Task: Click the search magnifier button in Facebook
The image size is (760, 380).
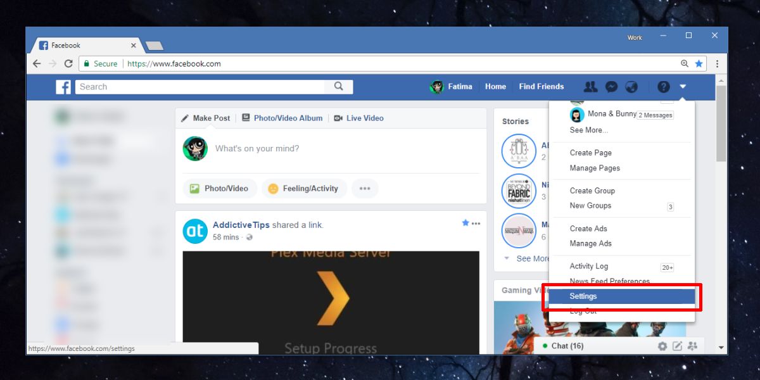Action: point(339,87)
